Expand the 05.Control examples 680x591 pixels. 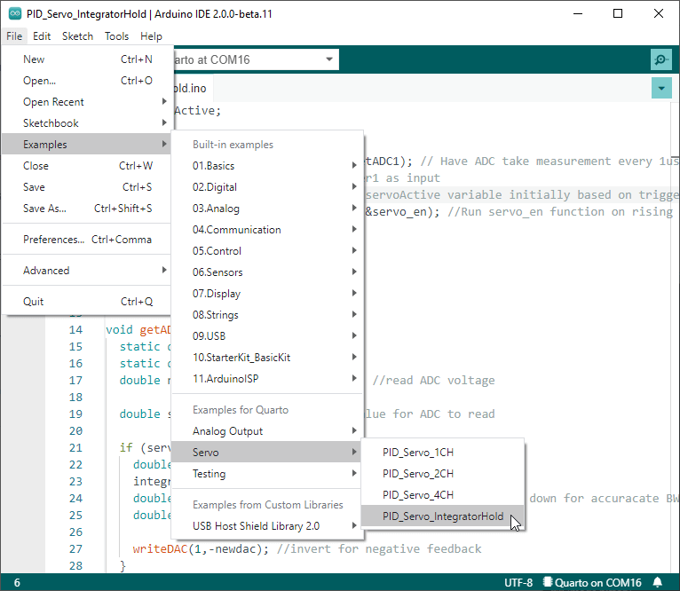(267, 250)
